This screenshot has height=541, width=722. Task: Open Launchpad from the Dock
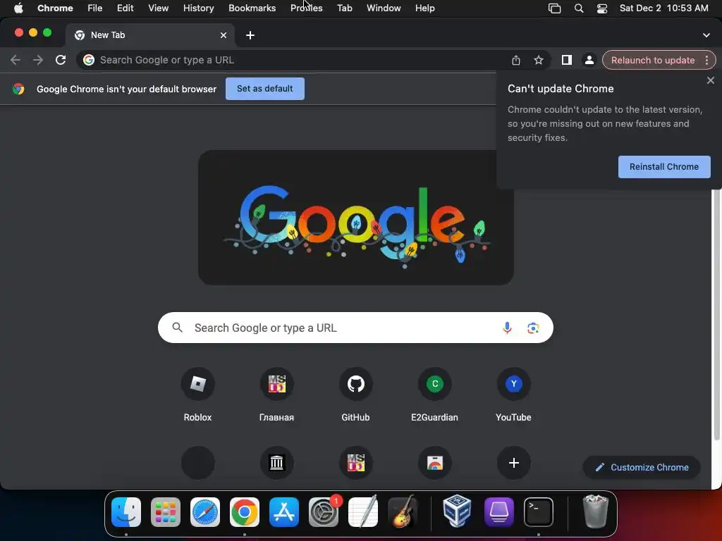(x=165, y=512)
